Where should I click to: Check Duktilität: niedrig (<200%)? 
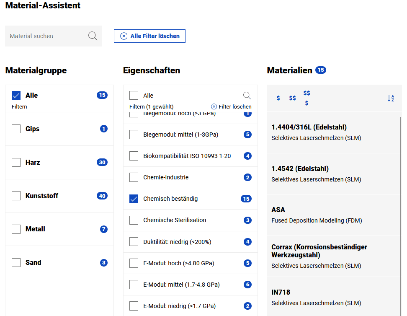134,242
